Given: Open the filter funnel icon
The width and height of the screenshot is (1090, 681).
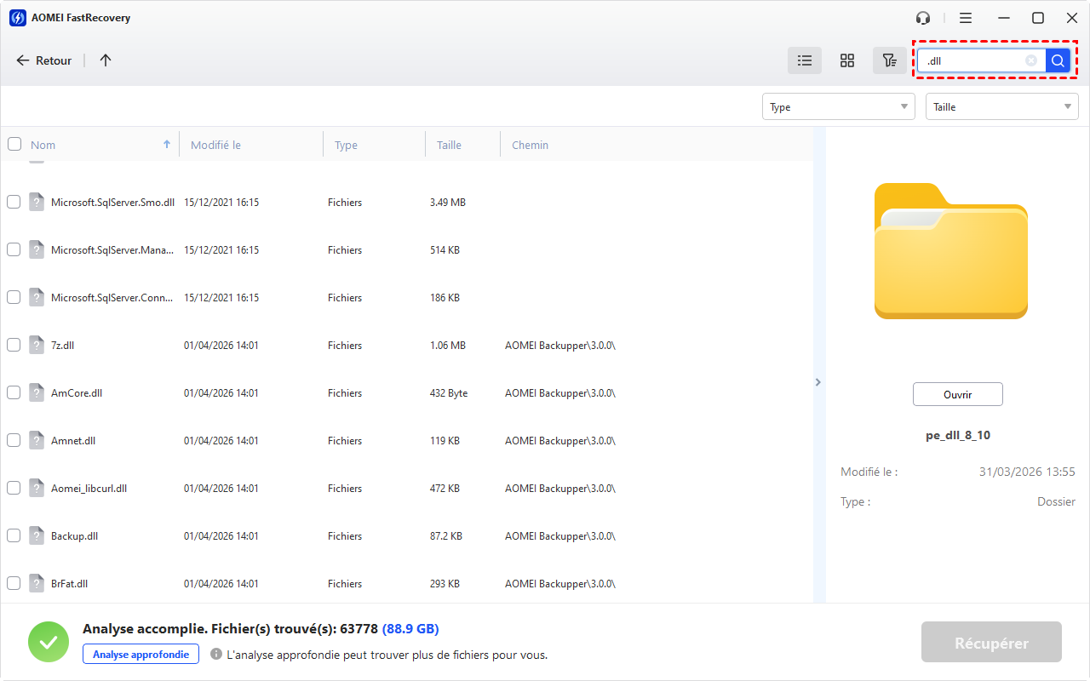Looking at the screenshot, I should 890,60.
